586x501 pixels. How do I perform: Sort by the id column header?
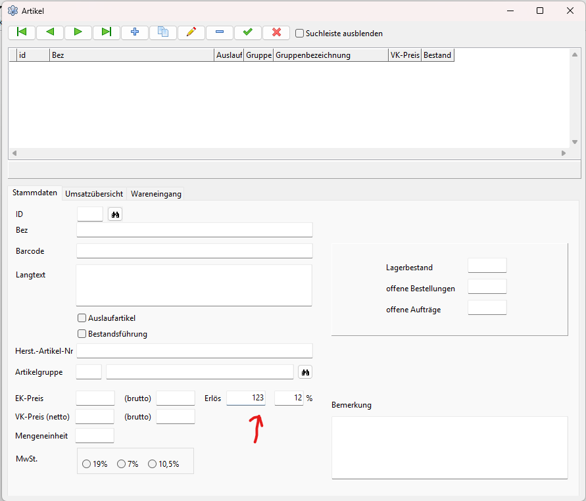coord(34,55)
